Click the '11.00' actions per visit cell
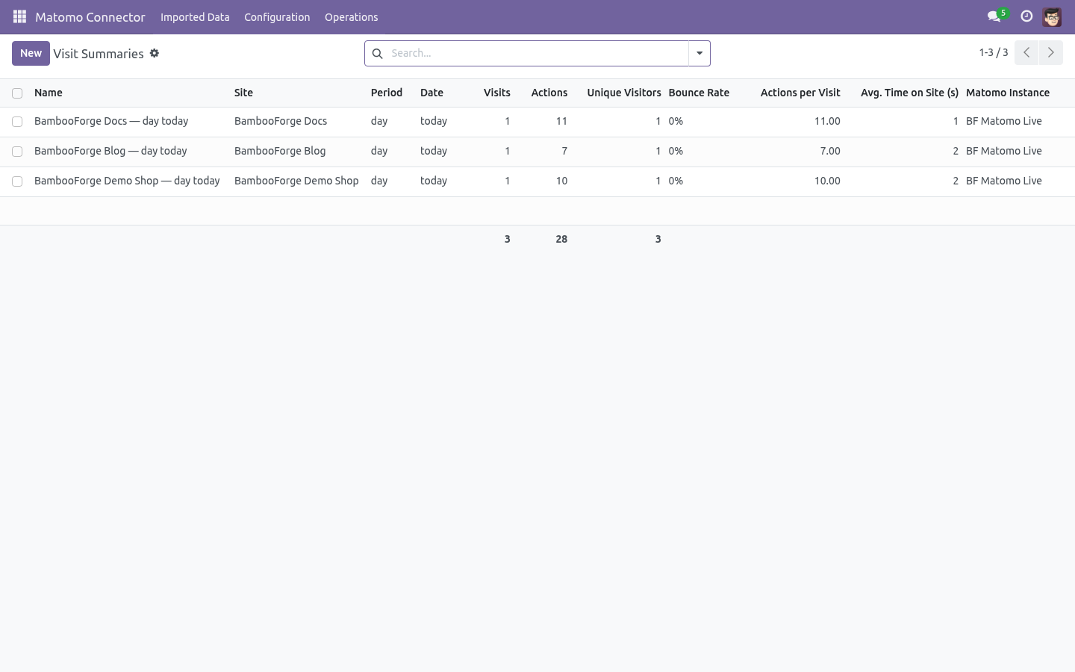The height and width of the screenshot is (672, 1075). (827, 121)
